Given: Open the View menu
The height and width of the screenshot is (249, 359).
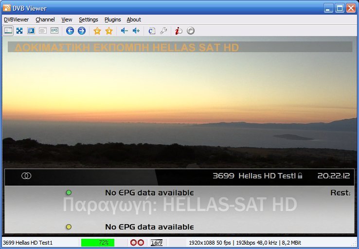Looking at the screenshot, I should click(67, 19).
